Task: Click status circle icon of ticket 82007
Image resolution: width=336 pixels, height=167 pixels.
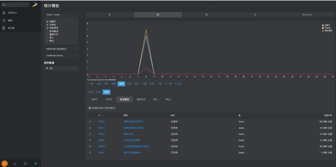Action: [x=90, y=153]
